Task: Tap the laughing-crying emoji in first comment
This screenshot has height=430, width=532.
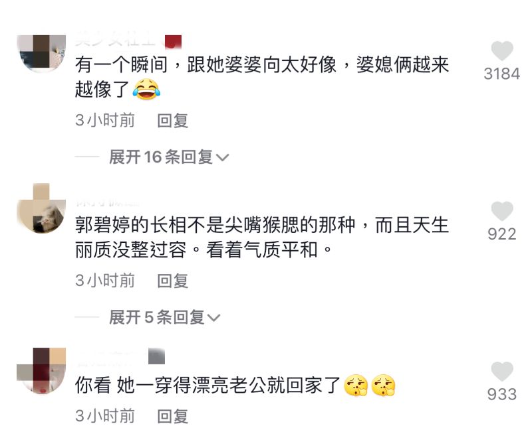Action: [x=146, y=90]
